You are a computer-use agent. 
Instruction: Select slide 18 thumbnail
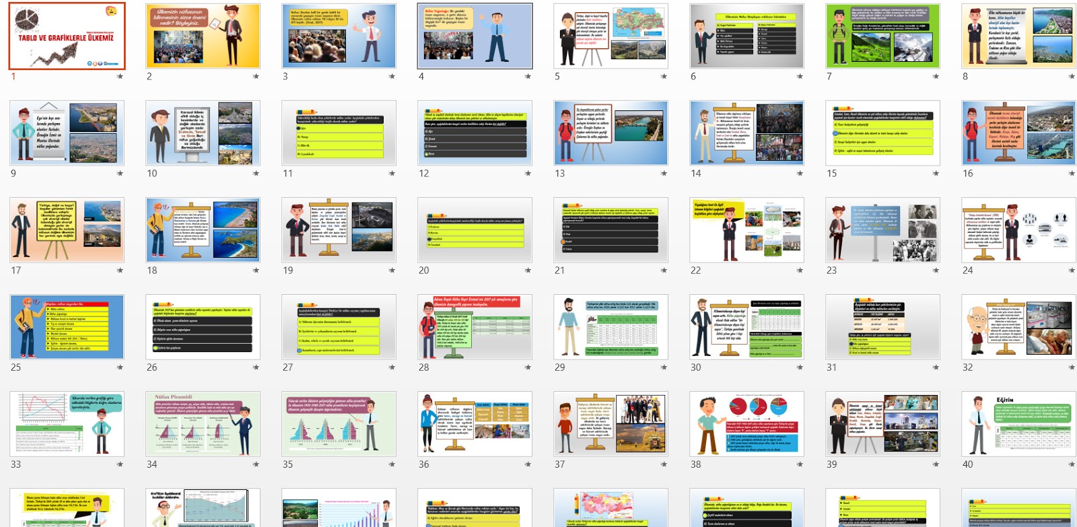coord(203,230)
